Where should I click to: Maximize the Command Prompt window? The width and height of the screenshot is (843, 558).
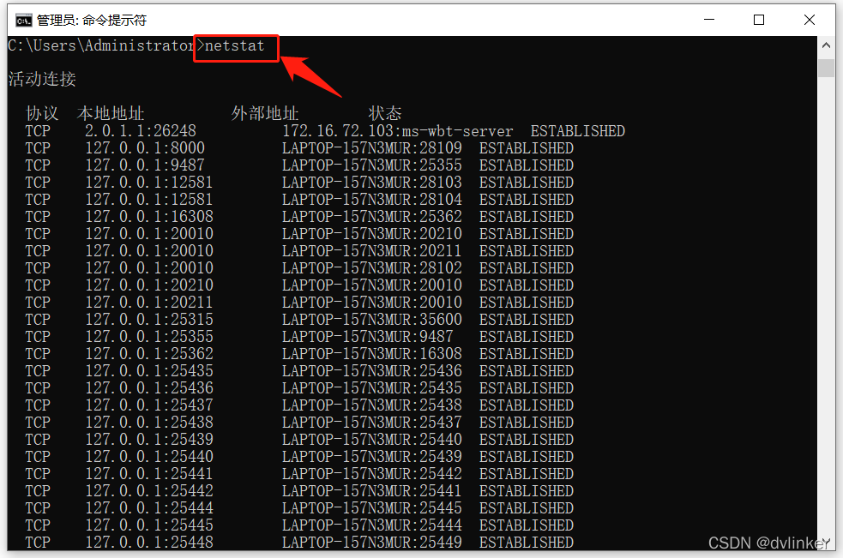759,20
